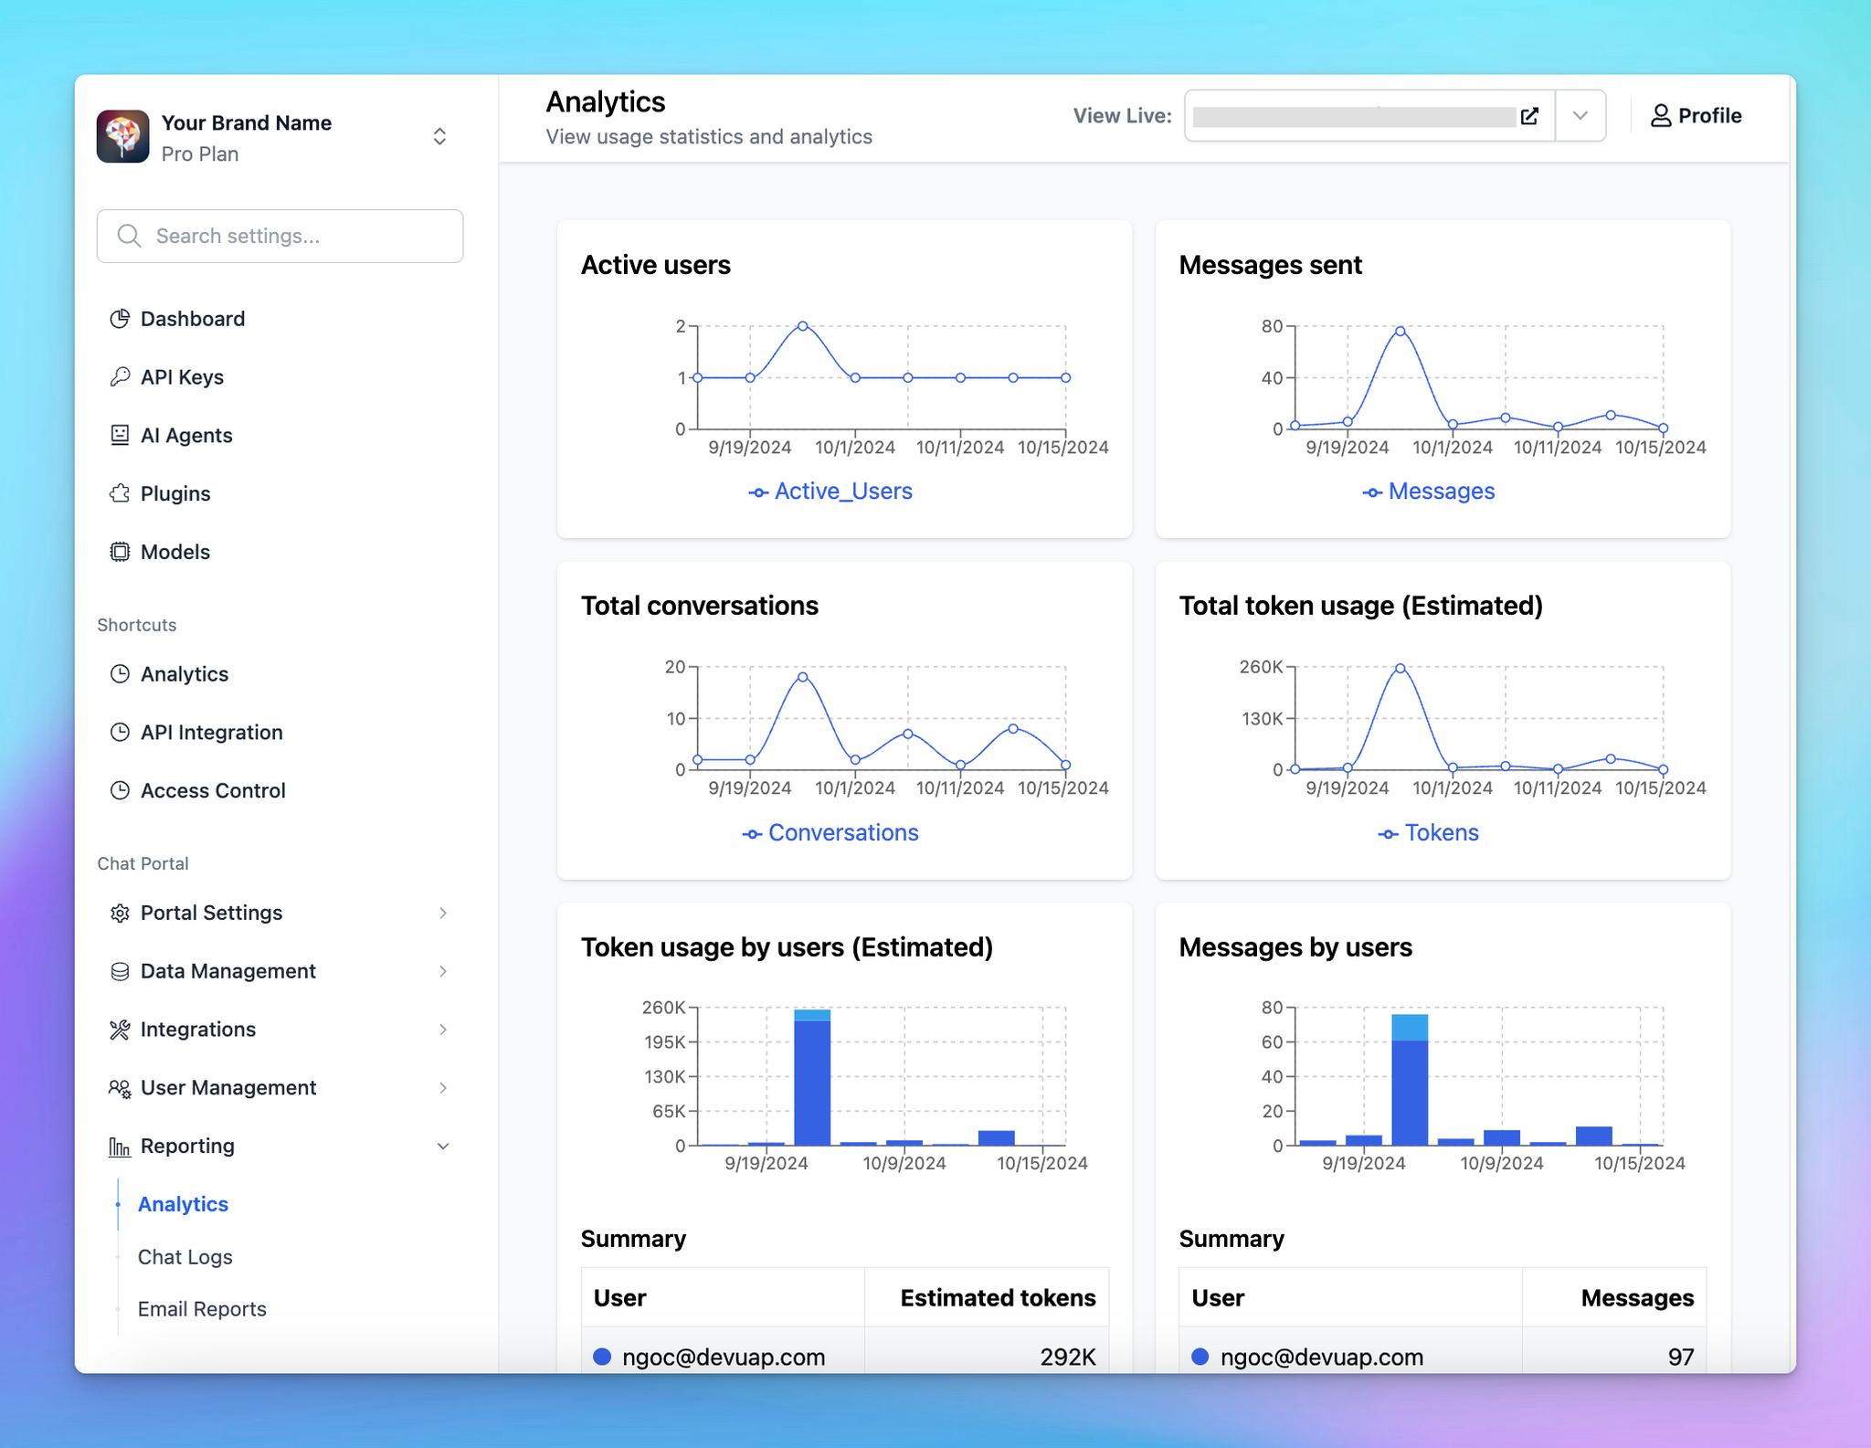Open the View Live dropdown arrow
1871x1448 pixels.
click(1580, 116)
